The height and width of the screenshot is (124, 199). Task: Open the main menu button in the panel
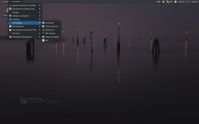click(x=4, y=2)
